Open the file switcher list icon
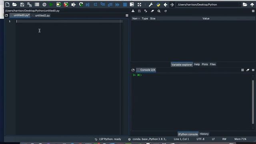 coord(37,4)
